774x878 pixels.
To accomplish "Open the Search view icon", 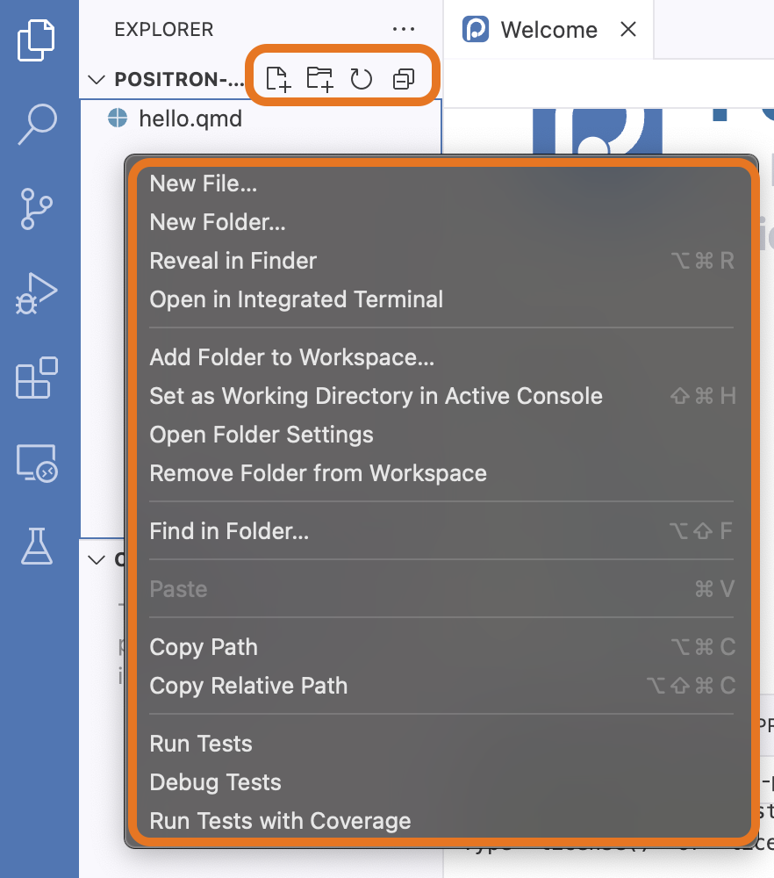I will tap(37, 125).
